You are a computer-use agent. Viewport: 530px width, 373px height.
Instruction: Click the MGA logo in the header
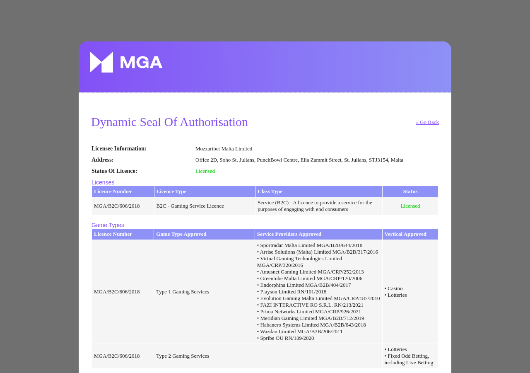[126, 62]
